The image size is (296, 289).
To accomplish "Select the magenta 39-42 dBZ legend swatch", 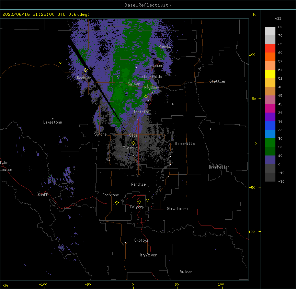I will (x=270, y=108).
